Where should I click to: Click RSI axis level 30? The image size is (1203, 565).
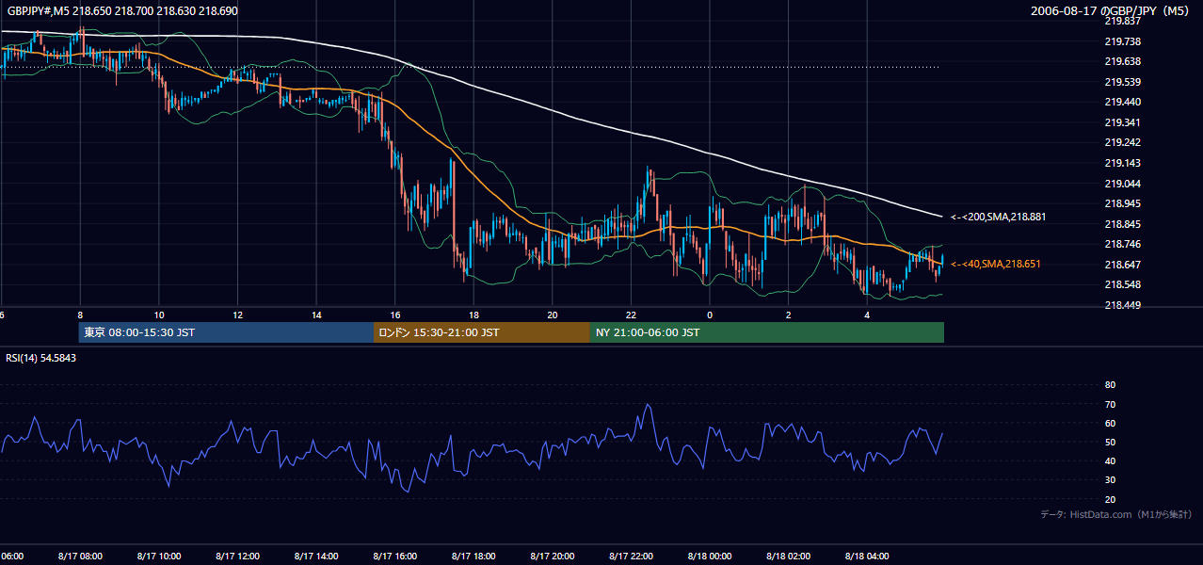click(1110, 480)
